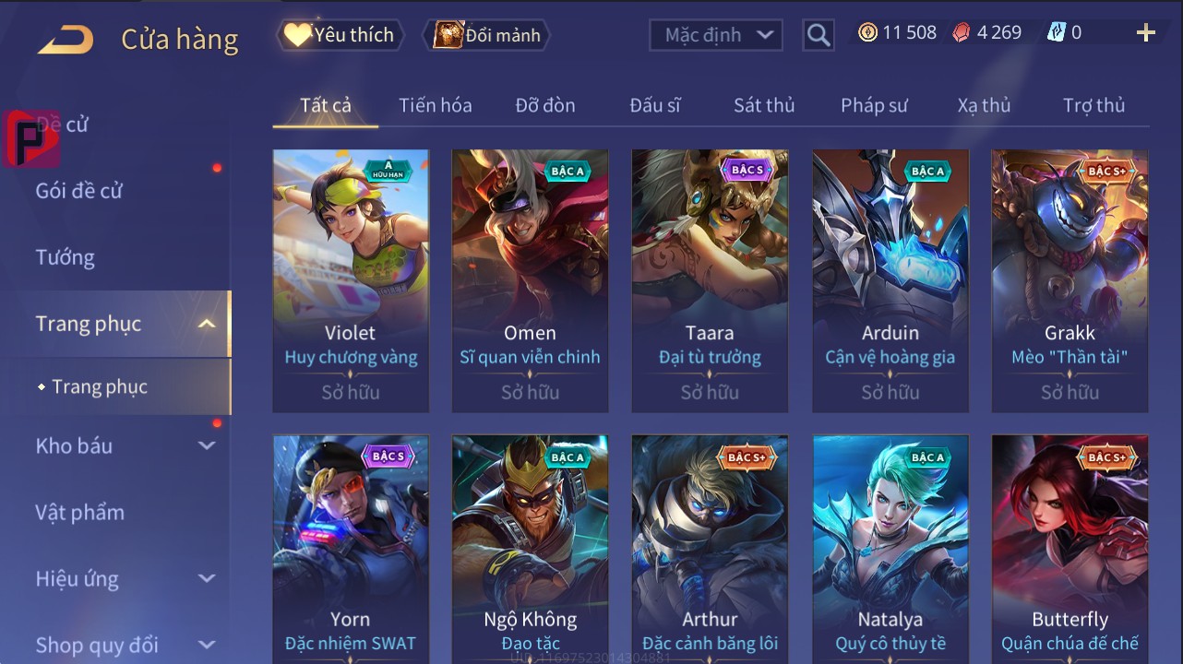Click the blue voucher currency icon
The width and height of the screenshot is (1183, 664).
(1057, 33)
